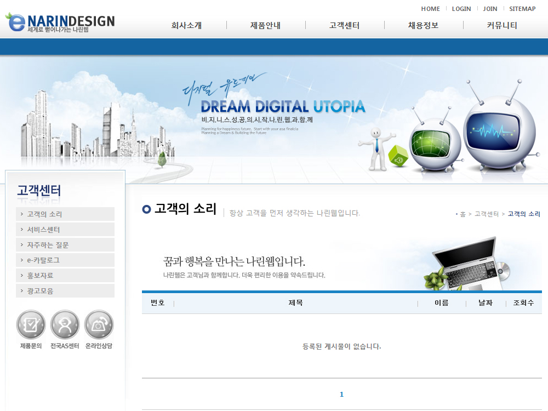Screen dimensions: 548x411
Task: Open the 전국AS센터 round icon
Action: (65, 325)
